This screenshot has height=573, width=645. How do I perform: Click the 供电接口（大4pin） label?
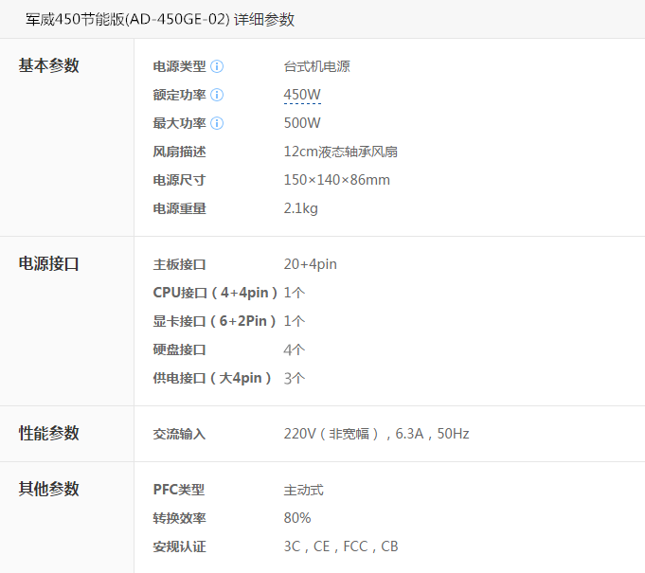coord(212,378)
